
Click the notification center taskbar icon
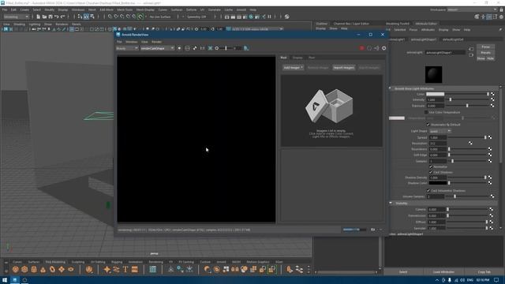[x=496, y=280]
